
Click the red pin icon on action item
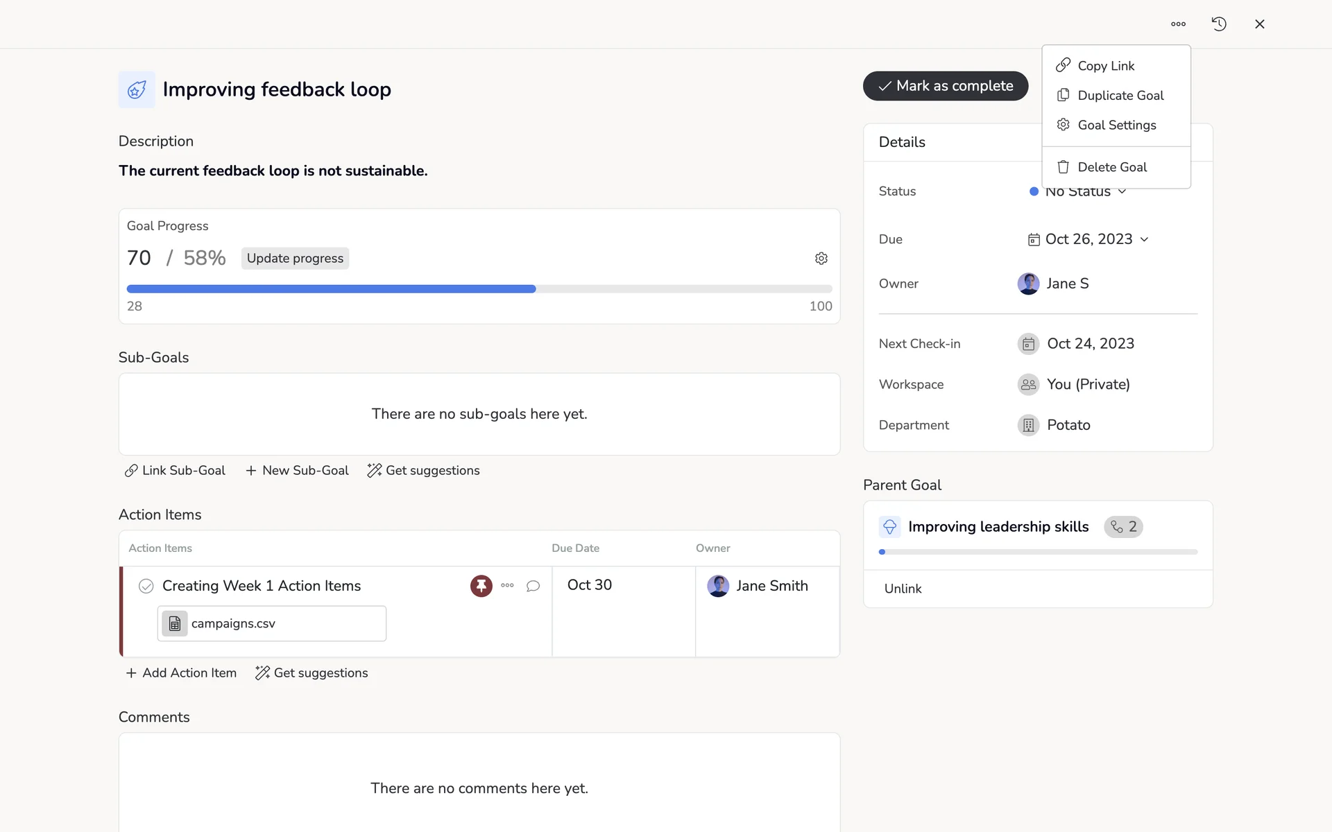(481, 586)
